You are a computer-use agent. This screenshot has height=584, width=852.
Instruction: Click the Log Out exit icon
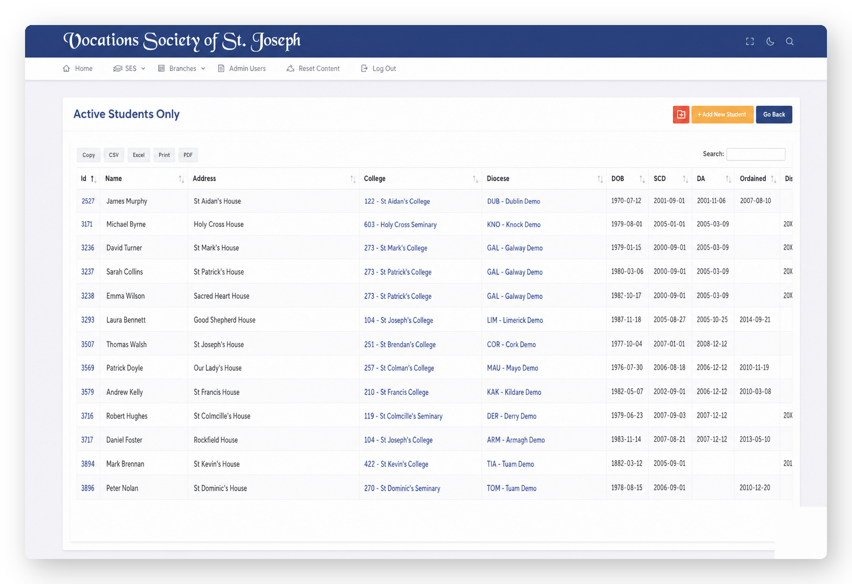tap(364, 68)
